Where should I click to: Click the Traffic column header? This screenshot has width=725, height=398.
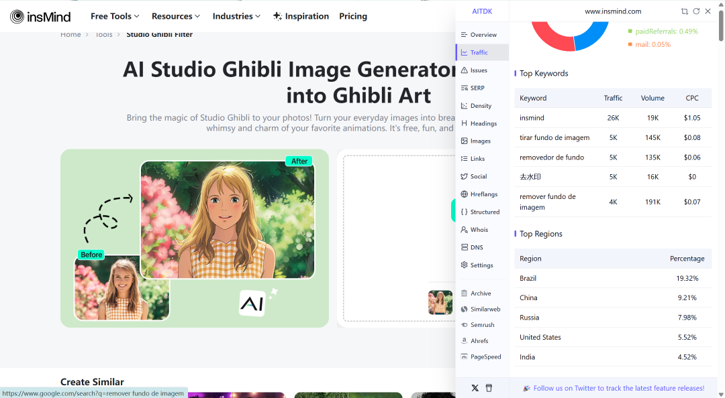pos(613,98)
